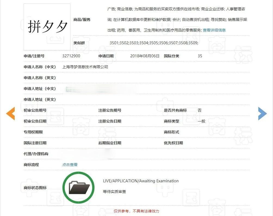Select applicant name 上海寻梦信息技术有限公司
Screen dimensions: 273x216
[85, 67]
